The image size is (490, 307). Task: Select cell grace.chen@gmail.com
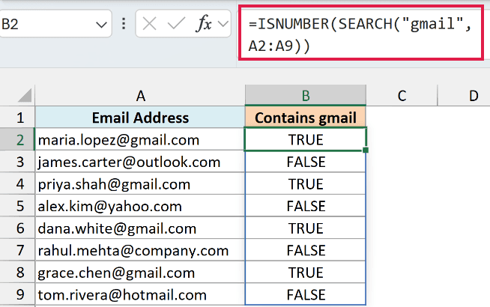click(140, 273)
